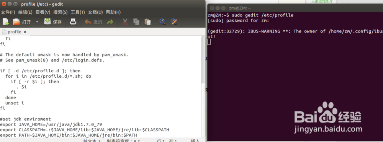Image resolution: width=383 pixels, height=142 pixels.
Task: Open the 文件(F) menu
Action: click(x=8, y=12)
